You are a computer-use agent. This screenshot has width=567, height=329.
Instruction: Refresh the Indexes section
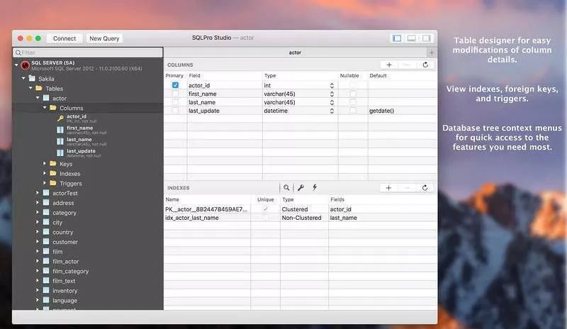point(425,188)
